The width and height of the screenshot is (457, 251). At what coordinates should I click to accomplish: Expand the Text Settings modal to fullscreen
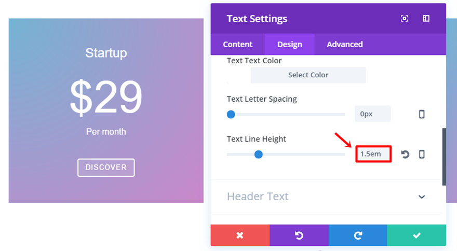pos(405,19)
